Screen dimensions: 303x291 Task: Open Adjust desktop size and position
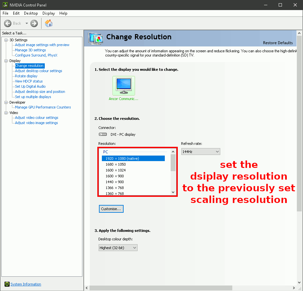pos(40,92)
